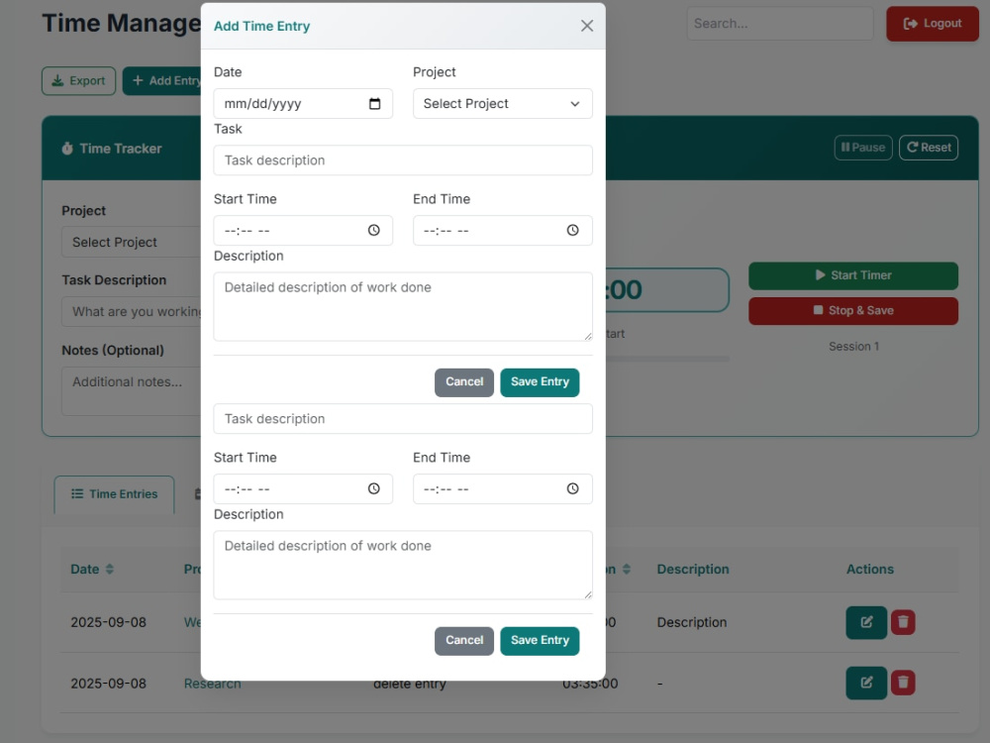Screen dimensions: 990x743
Task: Click the Export button
Action: click(79, 81)
